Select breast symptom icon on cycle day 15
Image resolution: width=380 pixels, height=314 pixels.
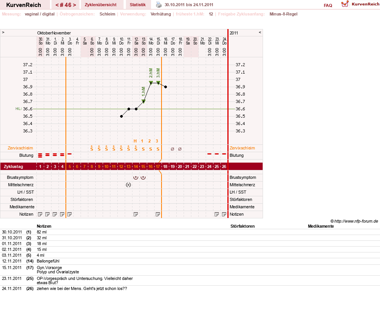(143, 178)
